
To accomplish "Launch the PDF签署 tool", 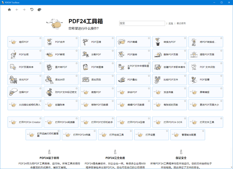I will point(206,80).
